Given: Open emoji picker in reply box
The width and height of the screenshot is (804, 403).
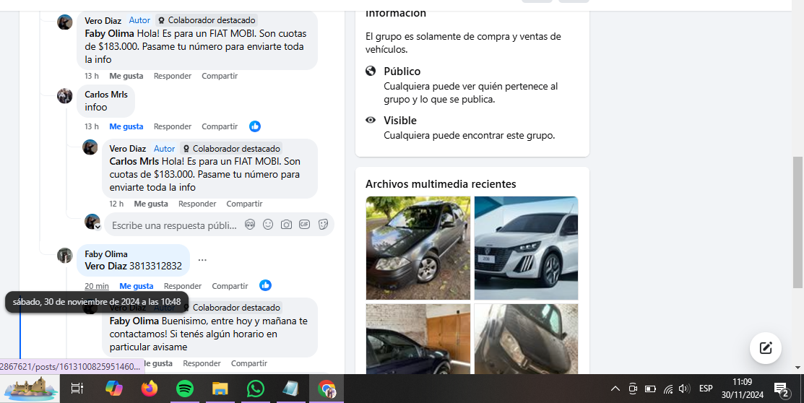Looking at the screenshot, I should pyautogui.click(x=268, y=225).
